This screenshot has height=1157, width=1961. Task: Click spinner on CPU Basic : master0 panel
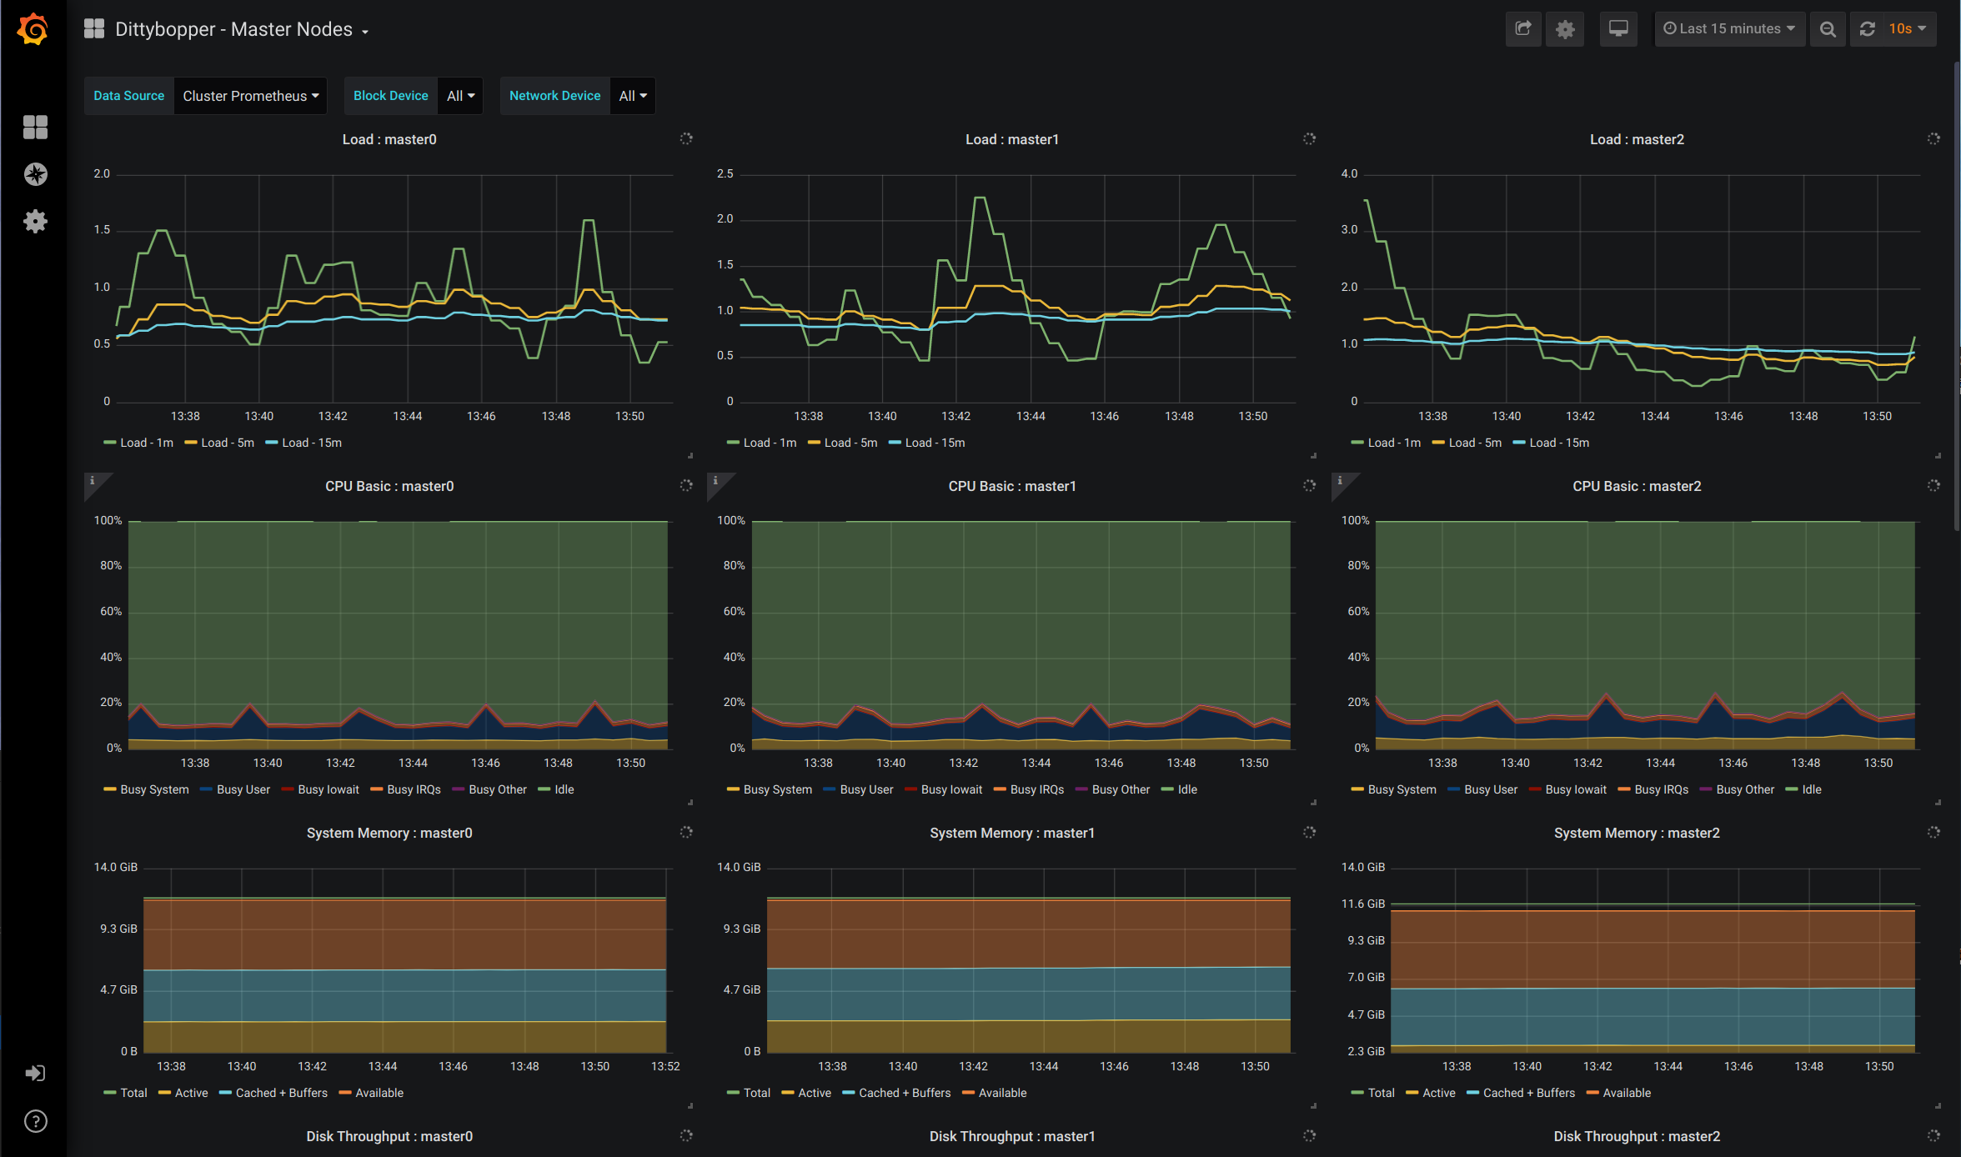[686, 486]
